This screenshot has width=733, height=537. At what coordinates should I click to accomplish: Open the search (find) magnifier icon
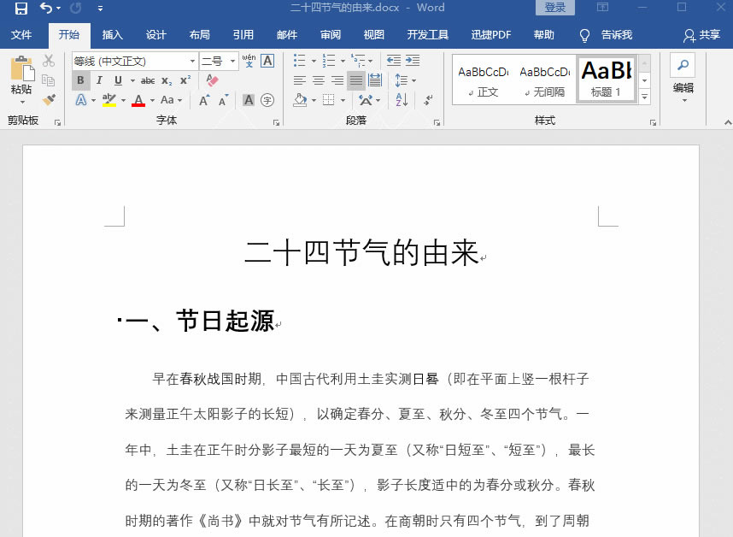[x=683, y=64]
